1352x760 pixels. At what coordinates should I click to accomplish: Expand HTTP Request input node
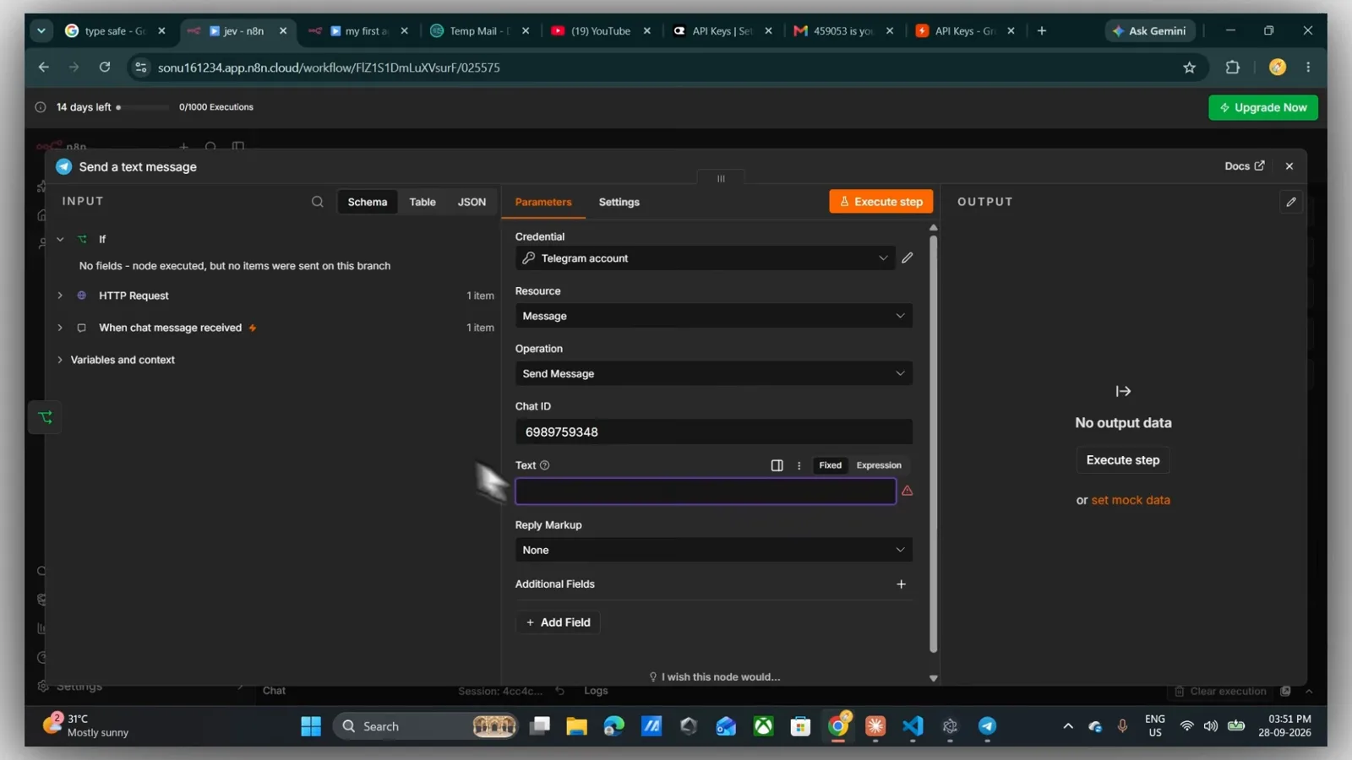point(60,296)
